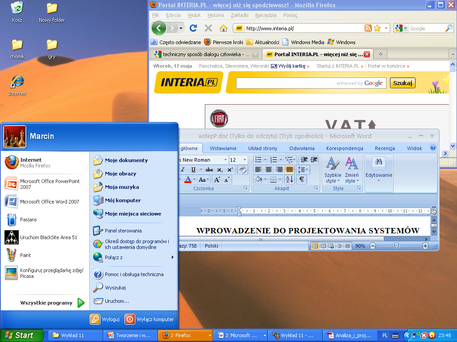Click the Start button on taskbar
Image resolution: width=457 pixels, height=342 pixels.
pos(21,335)
